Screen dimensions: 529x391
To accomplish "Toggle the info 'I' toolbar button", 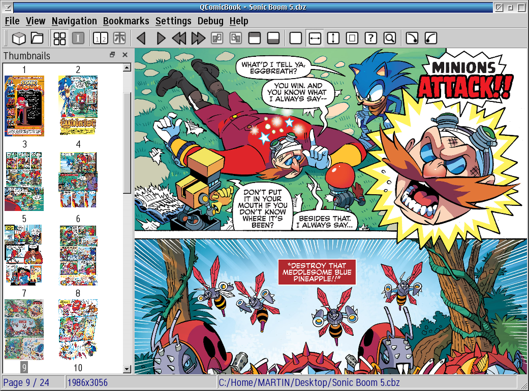I will (78, 38).
